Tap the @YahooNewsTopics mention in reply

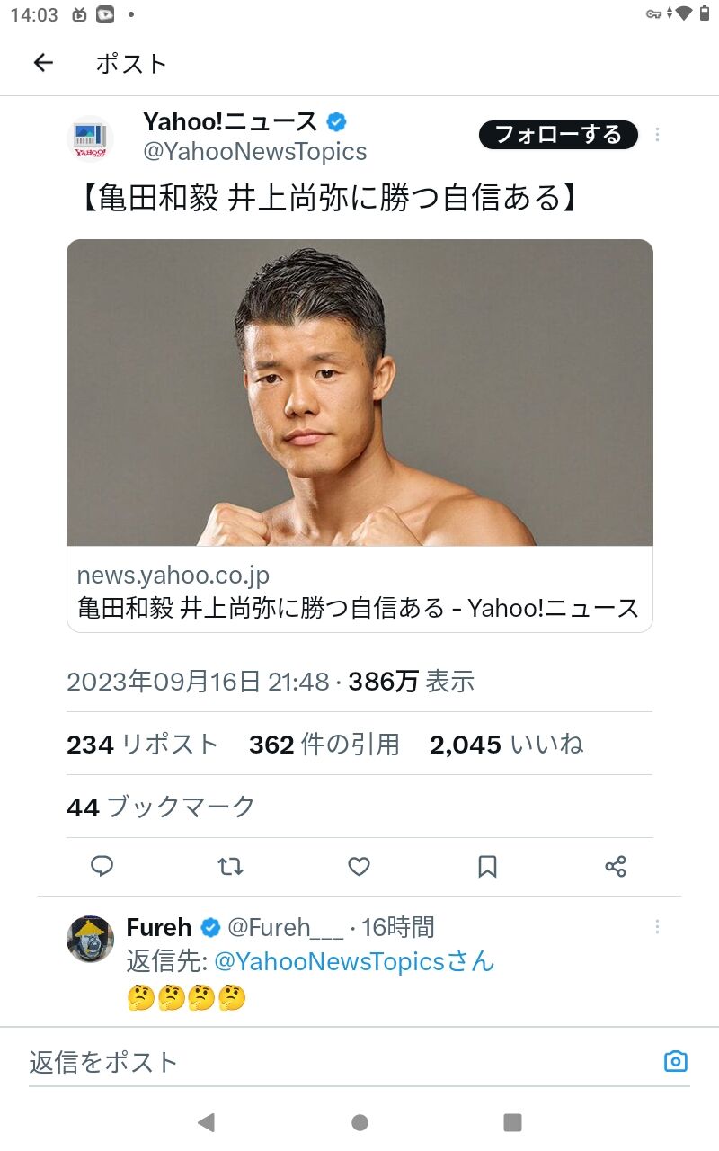point(330,961)
